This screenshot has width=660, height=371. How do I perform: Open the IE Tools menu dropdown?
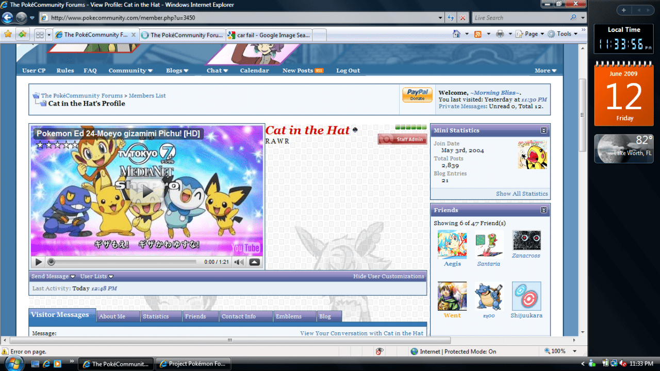(564, 34)
